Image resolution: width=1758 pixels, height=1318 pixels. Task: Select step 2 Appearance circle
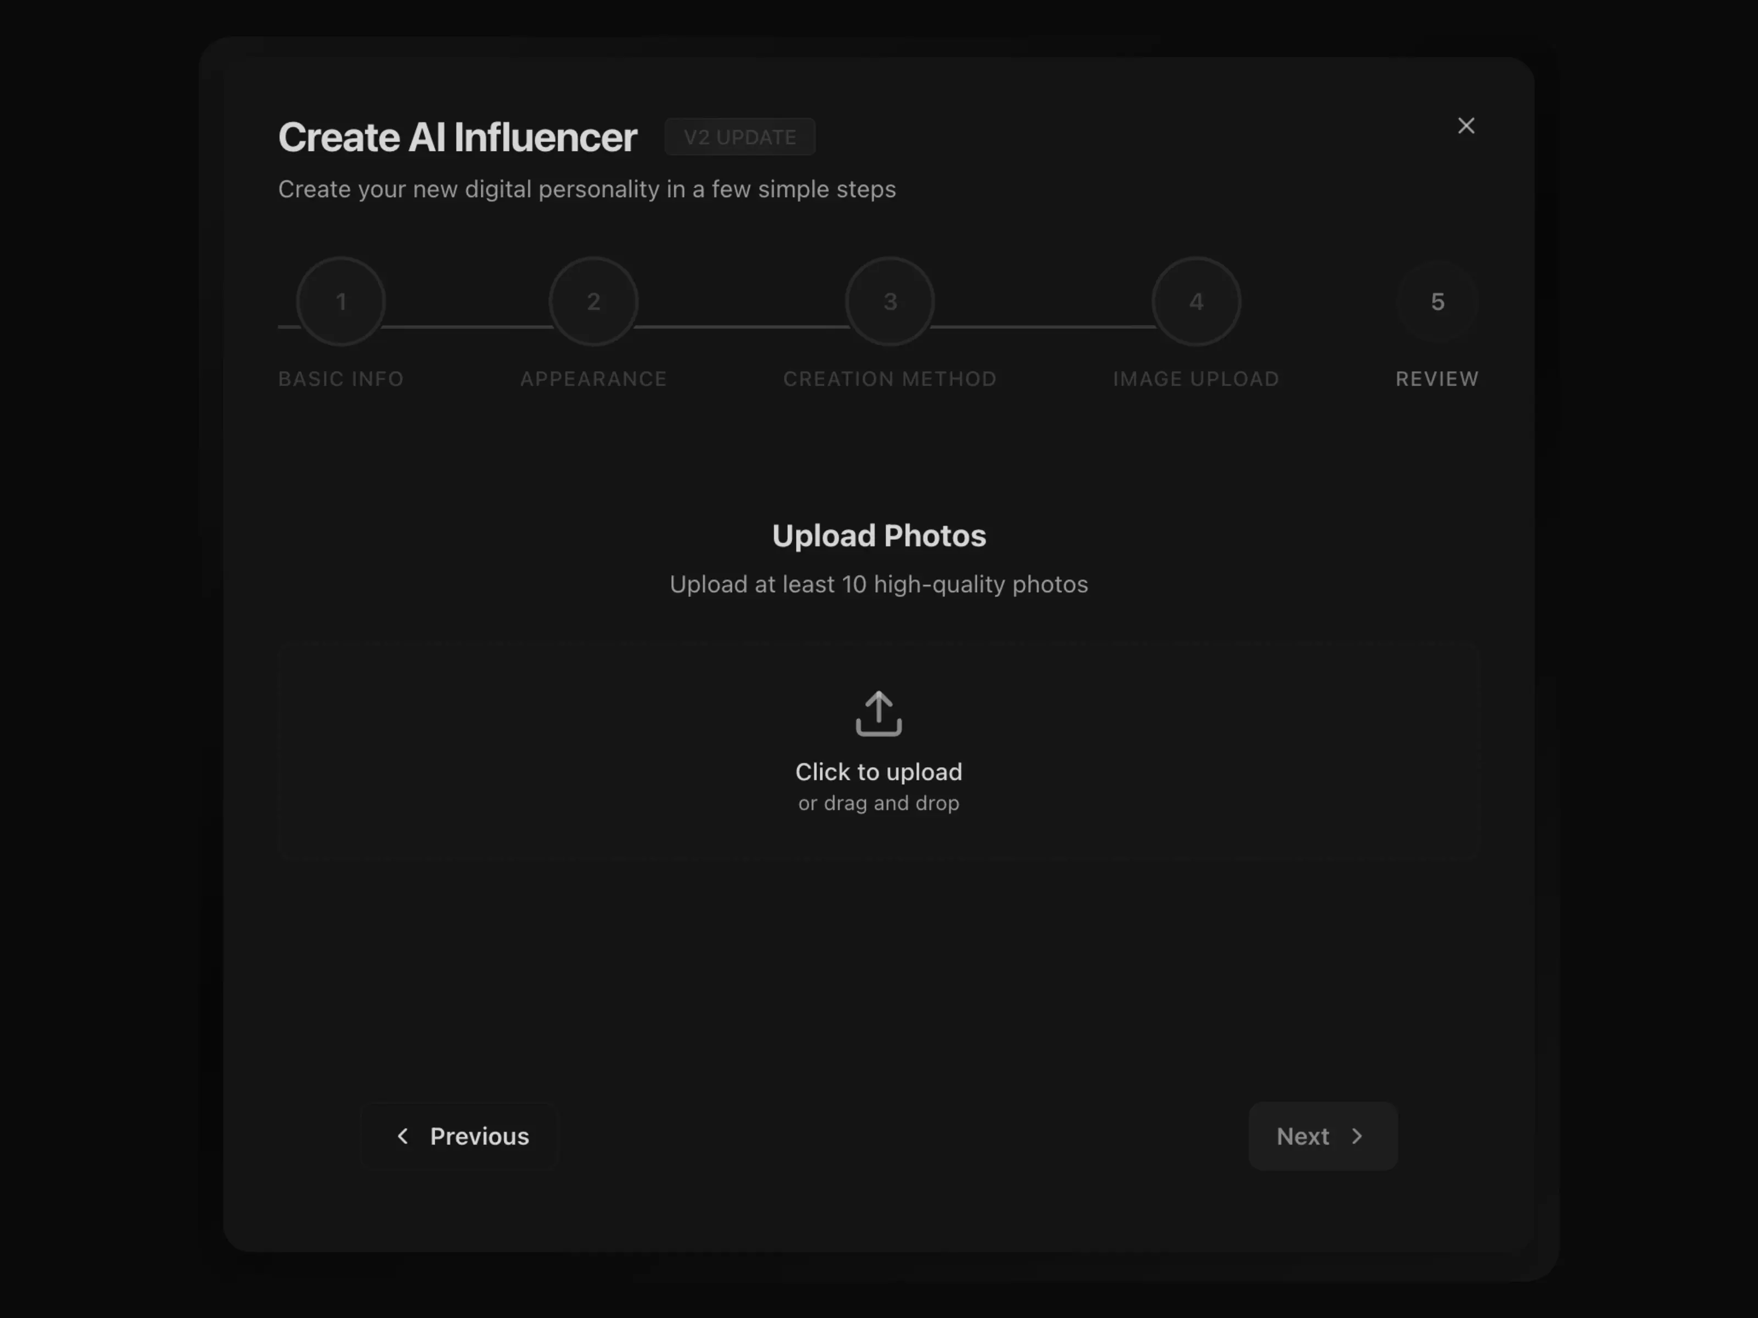(x=593, y=301)
